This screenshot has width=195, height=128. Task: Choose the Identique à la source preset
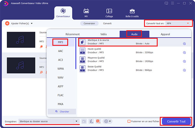(x=134, y=42)
